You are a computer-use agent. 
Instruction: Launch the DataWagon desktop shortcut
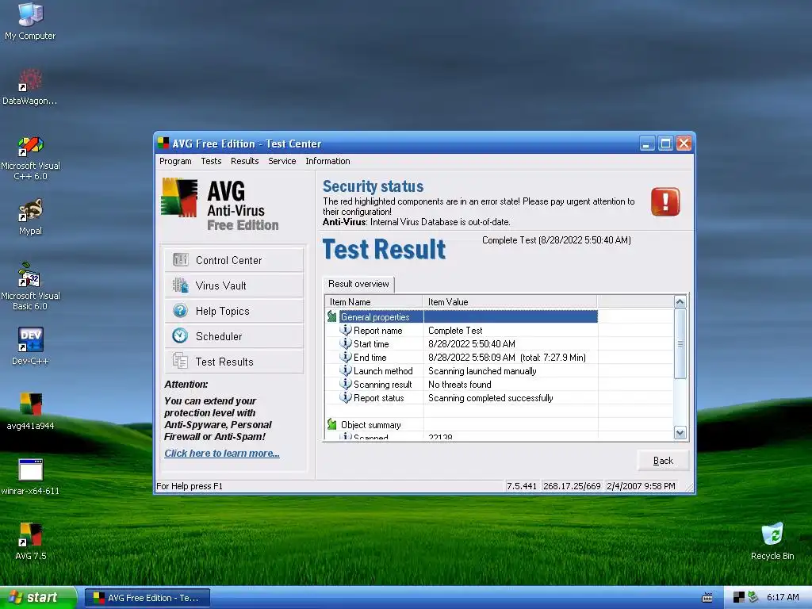click(x=30, y=86)
